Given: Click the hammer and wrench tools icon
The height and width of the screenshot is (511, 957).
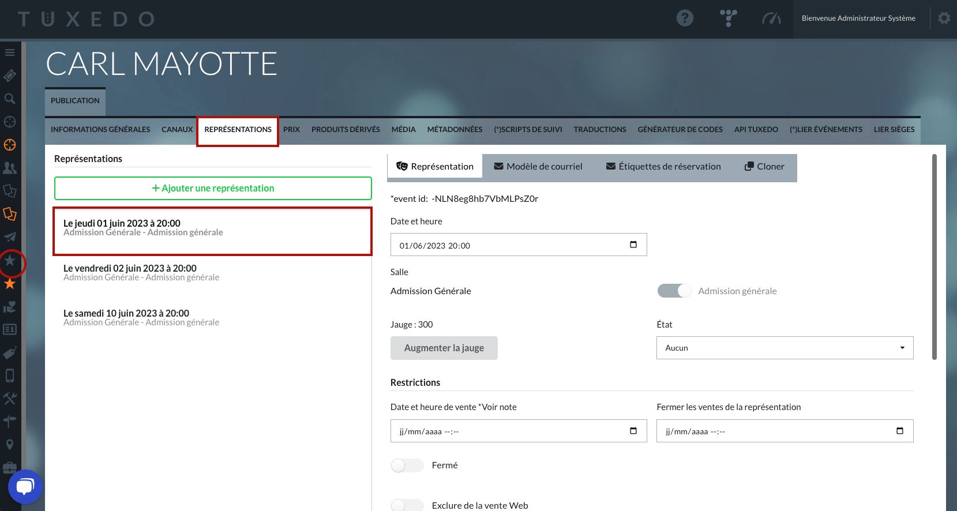Looking at the screenshot, I should [x=10, y=399].
